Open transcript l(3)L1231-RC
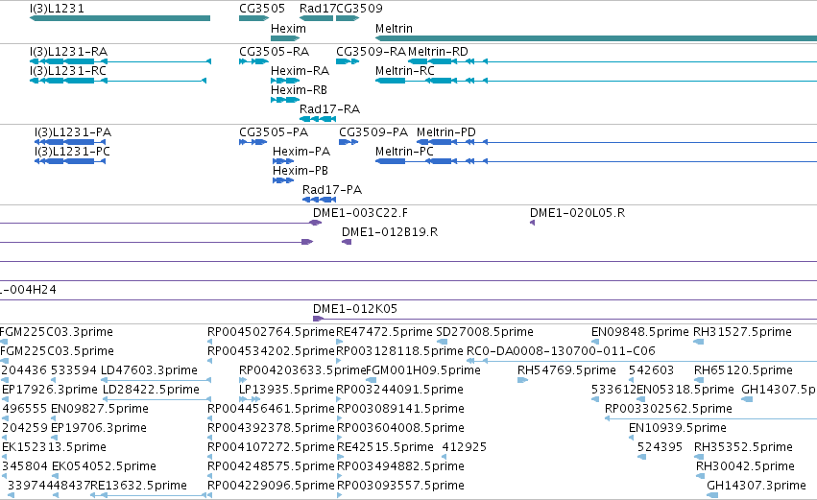This screenshot has width=817, height=500. (68, 71)
